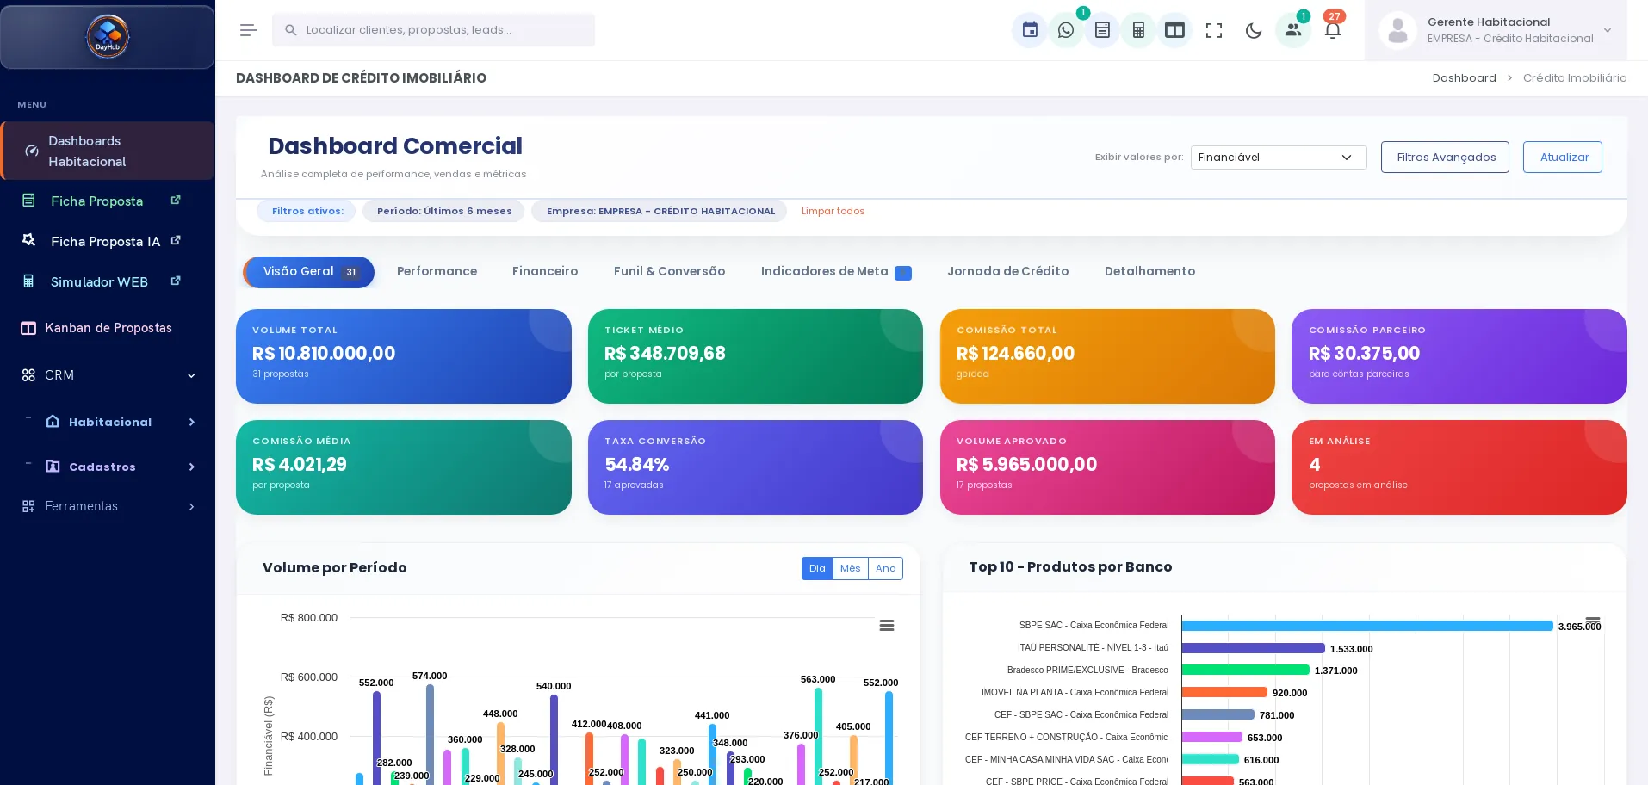Click the user avatar icon
1648x785 pixels.
click(1397, 30)
